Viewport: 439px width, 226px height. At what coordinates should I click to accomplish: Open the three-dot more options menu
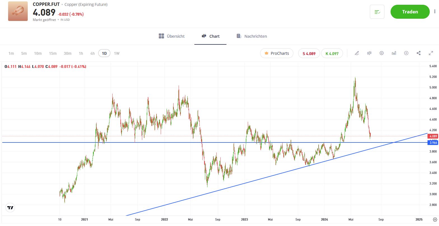[x=435, y=12]
